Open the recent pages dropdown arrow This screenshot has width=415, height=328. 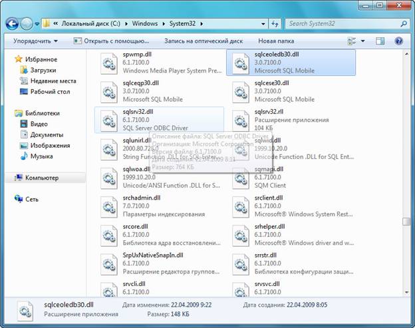[x=37, y=24]
